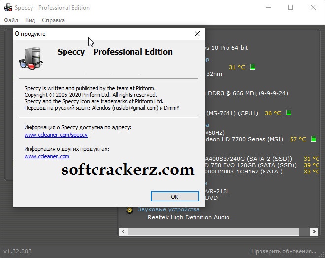Open the Справка menu
This screenshot has height=258, width=325.
53,20
